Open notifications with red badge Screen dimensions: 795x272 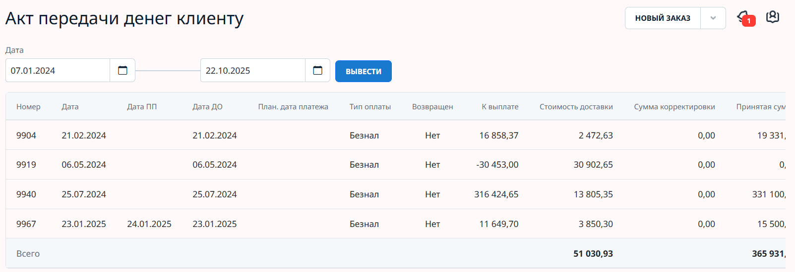coord(745,18)
